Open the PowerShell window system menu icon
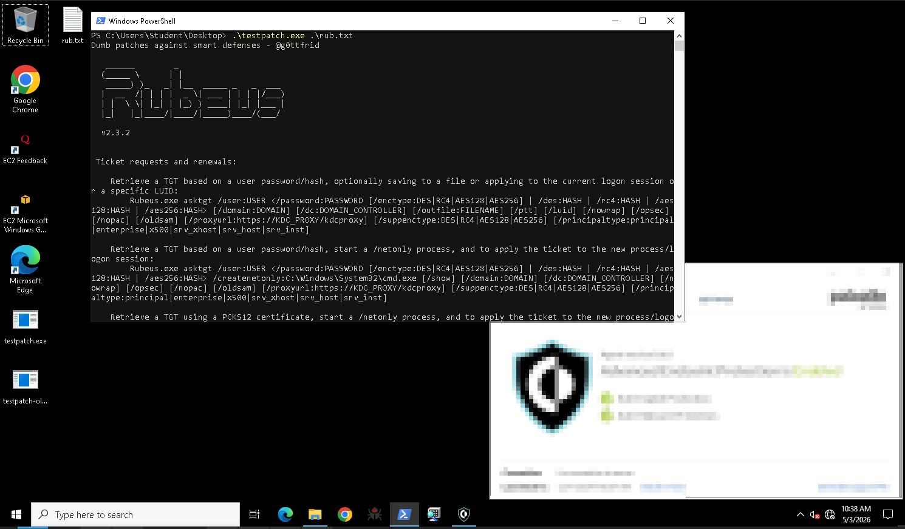 coord(101,21)
